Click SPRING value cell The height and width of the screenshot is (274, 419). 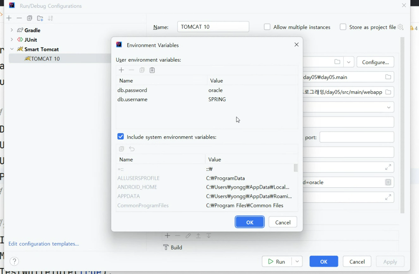tap(217, 99)
